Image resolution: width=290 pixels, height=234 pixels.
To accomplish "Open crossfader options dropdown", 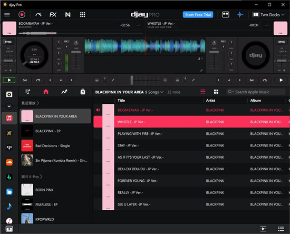I will click(x=165, y=80).
